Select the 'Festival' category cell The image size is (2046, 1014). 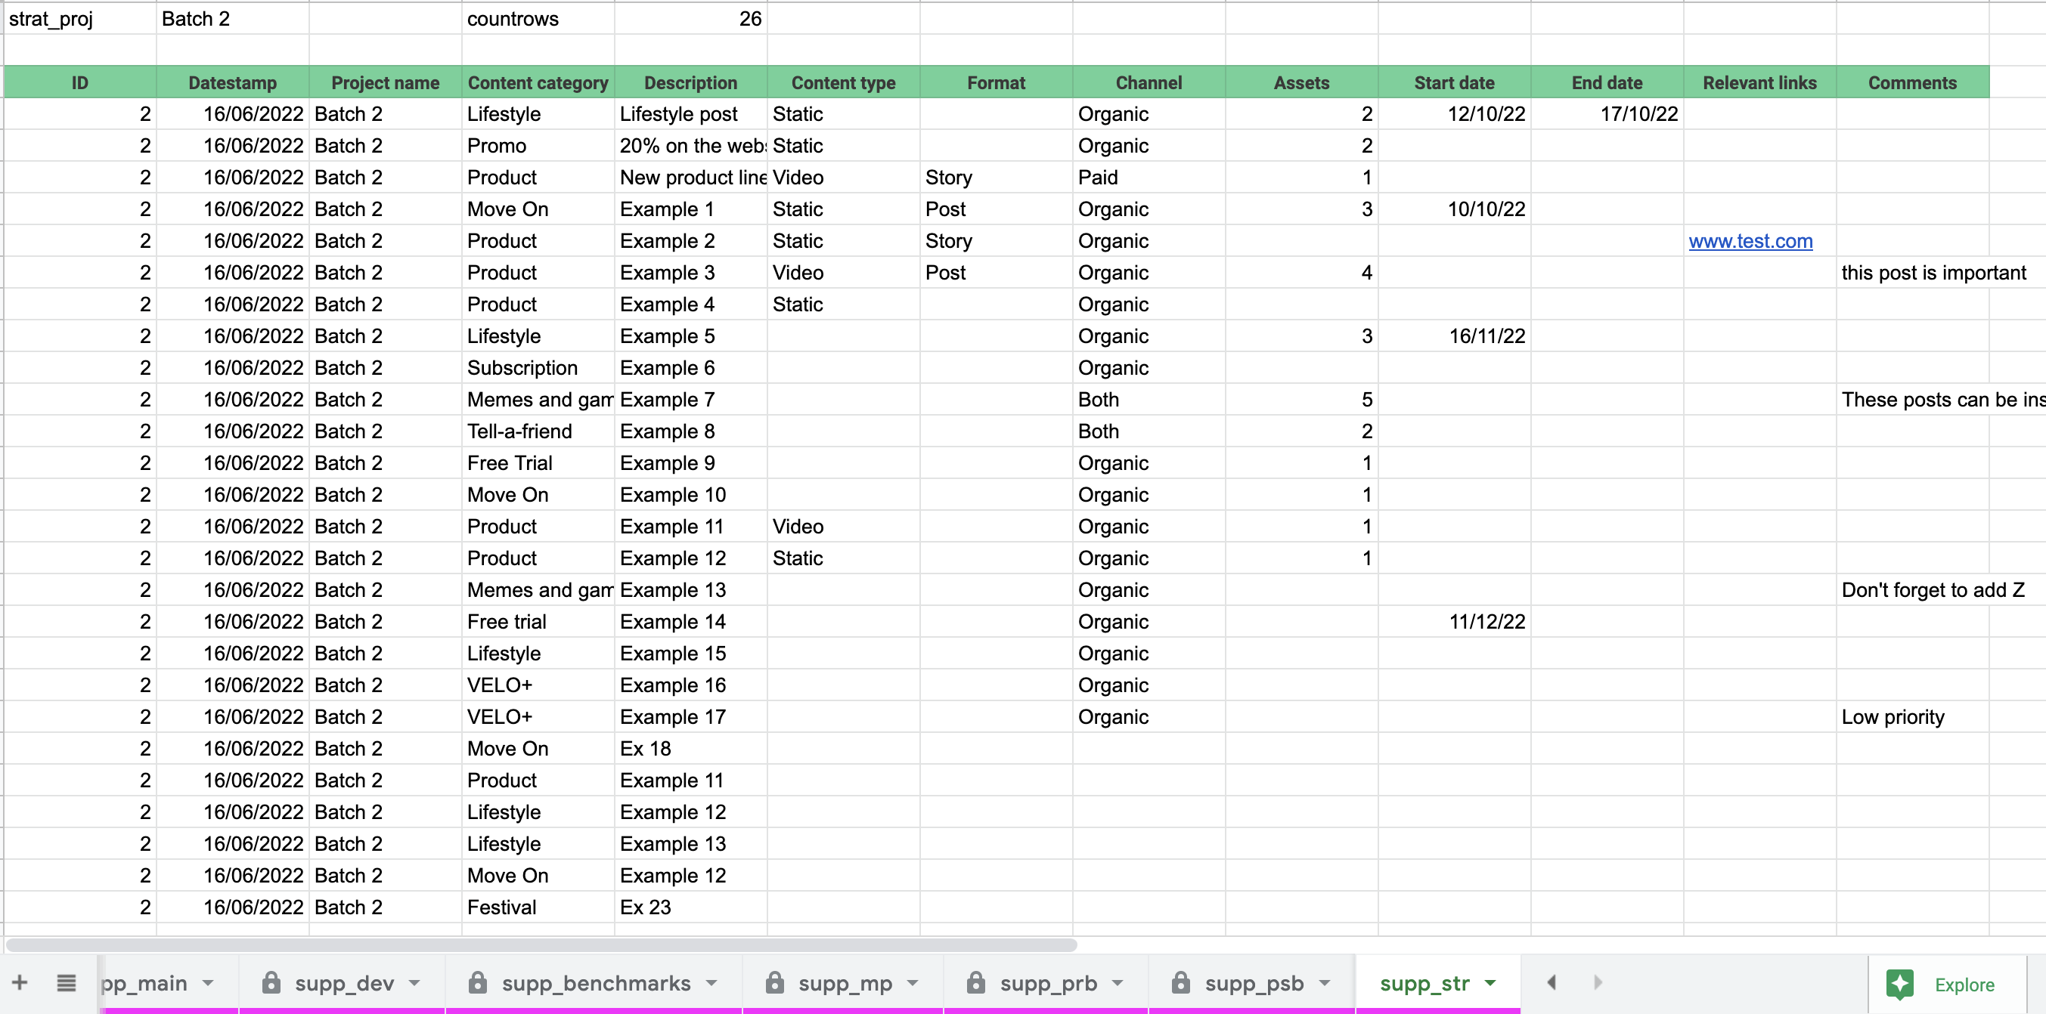538,907
